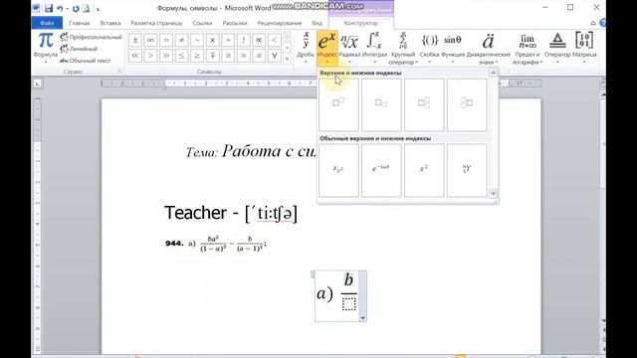This screenshot has width=637, height=358.
Task: Insert the infinity ∞ symbol
Action: click(150, 40)
